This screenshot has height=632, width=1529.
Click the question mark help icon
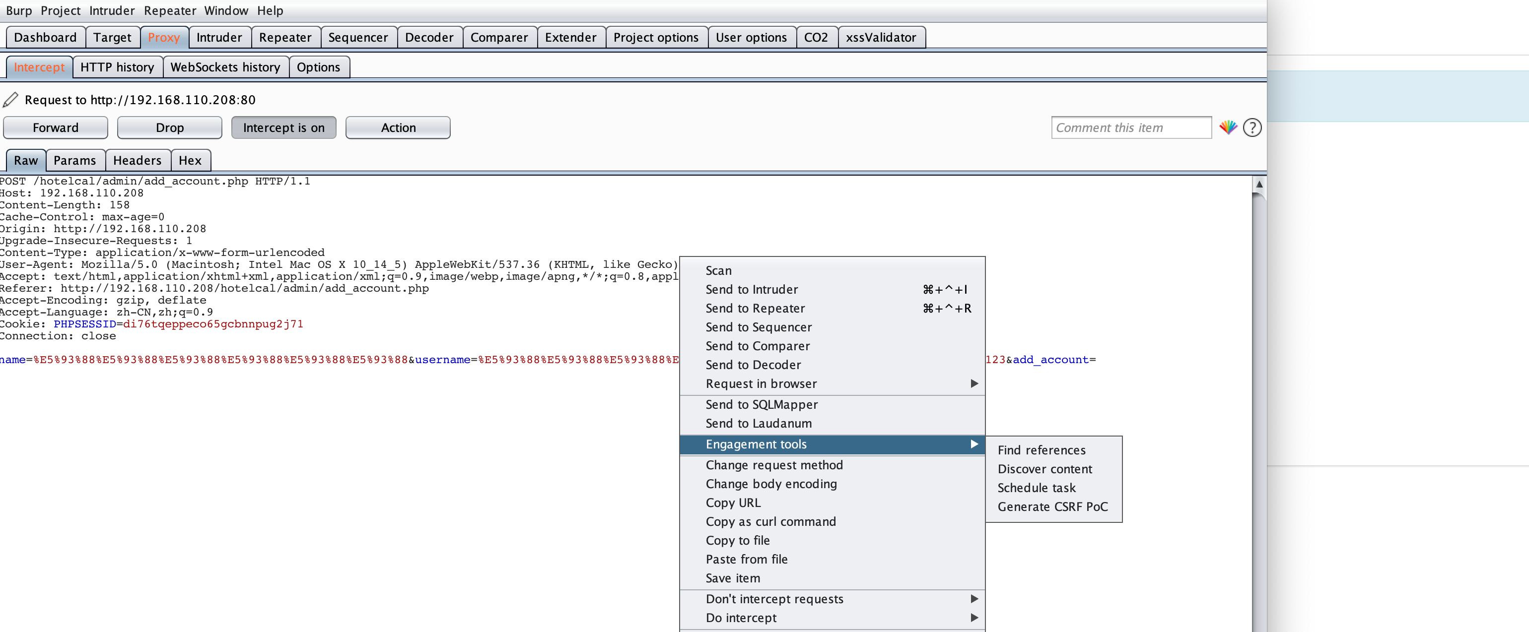tap(1252, 127)
